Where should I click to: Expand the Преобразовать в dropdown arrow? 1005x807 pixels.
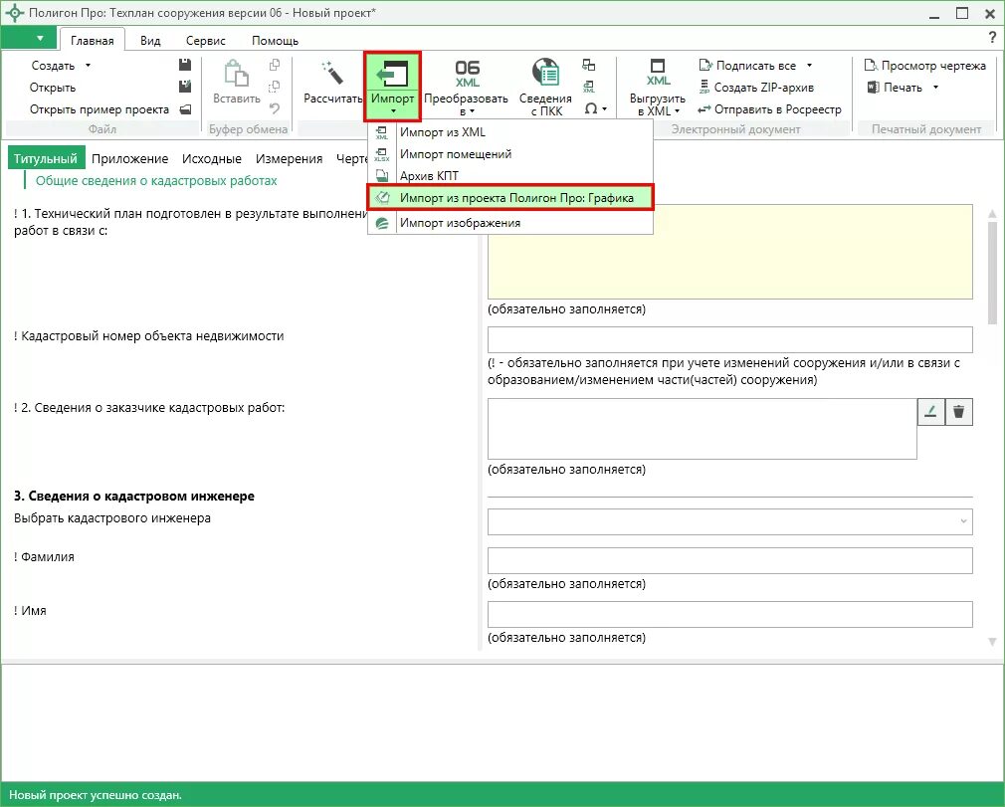473,111
